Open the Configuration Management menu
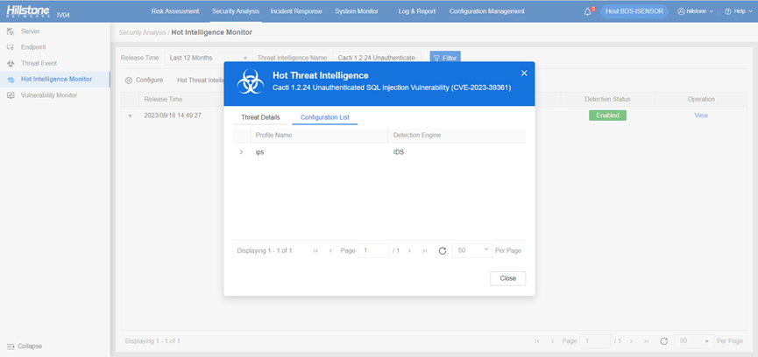The width and height of the screenshot is (758, 357). coord(487,11)
